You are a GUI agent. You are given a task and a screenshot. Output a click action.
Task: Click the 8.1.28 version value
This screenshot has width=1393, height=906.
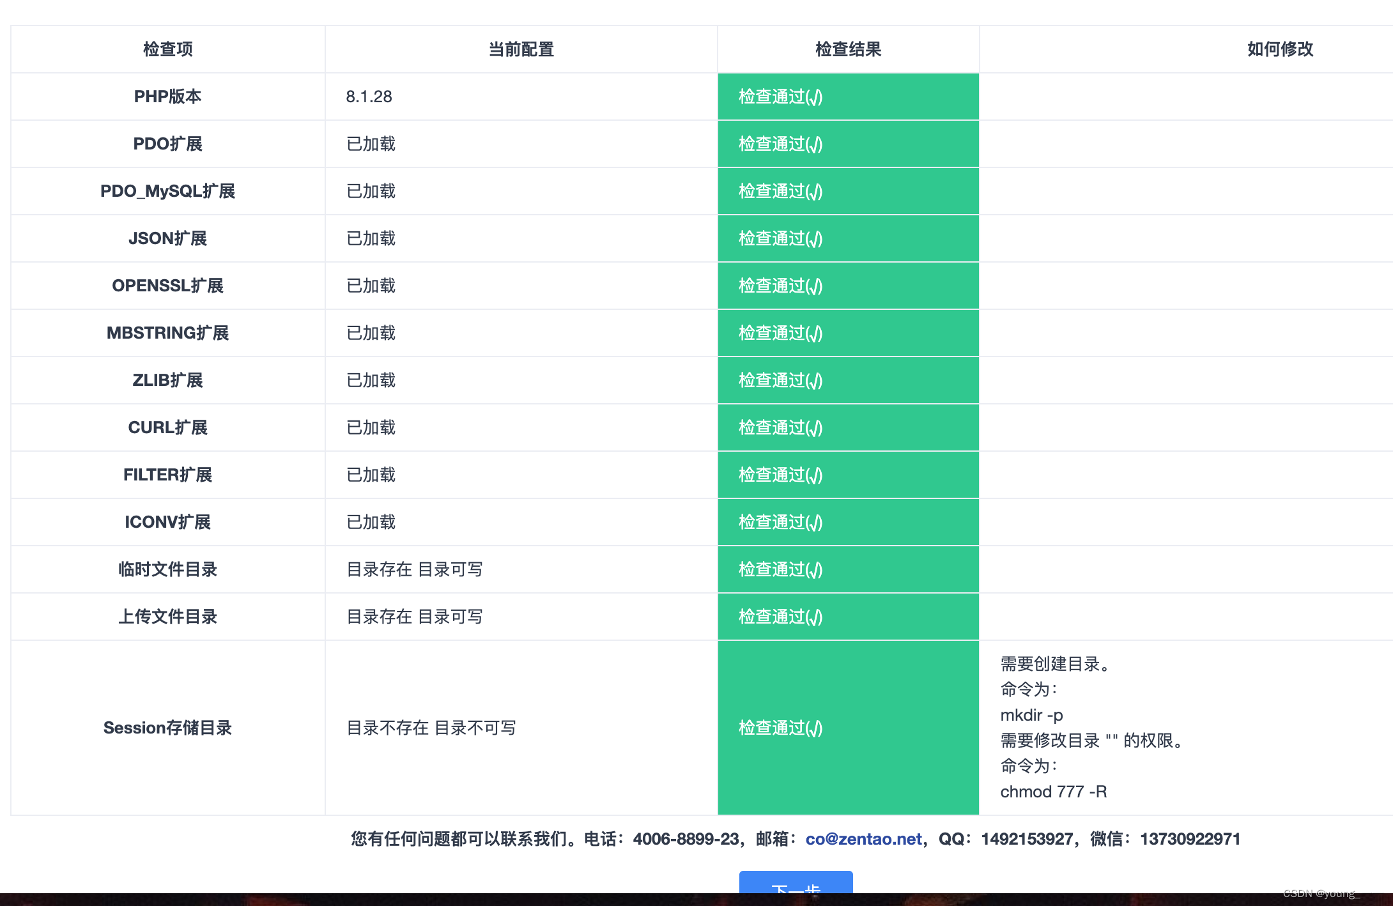[x=369, y=96]
